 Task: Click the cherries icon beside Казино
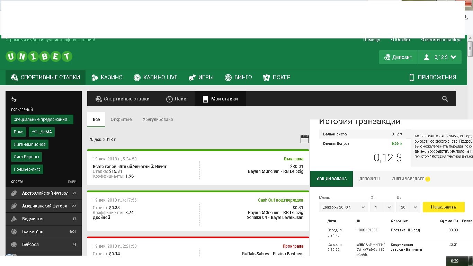tap(94, 77)
